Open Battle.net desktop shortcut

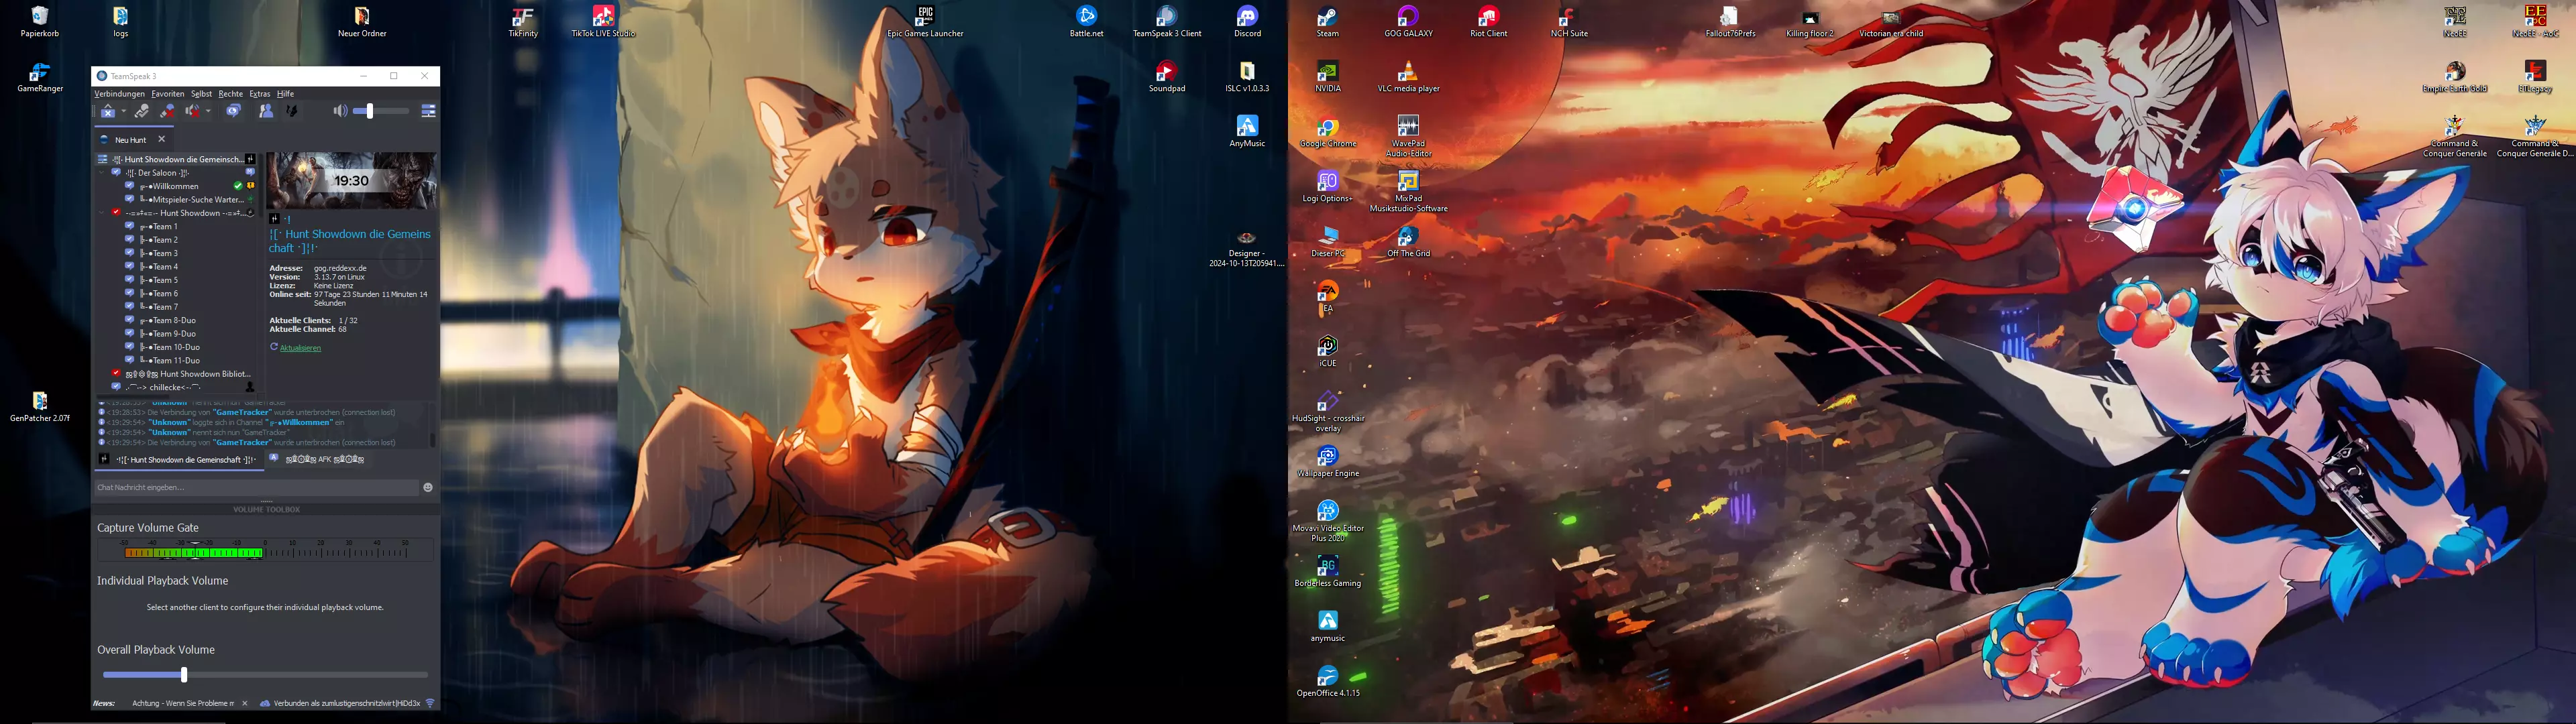tap(1086, 22)
